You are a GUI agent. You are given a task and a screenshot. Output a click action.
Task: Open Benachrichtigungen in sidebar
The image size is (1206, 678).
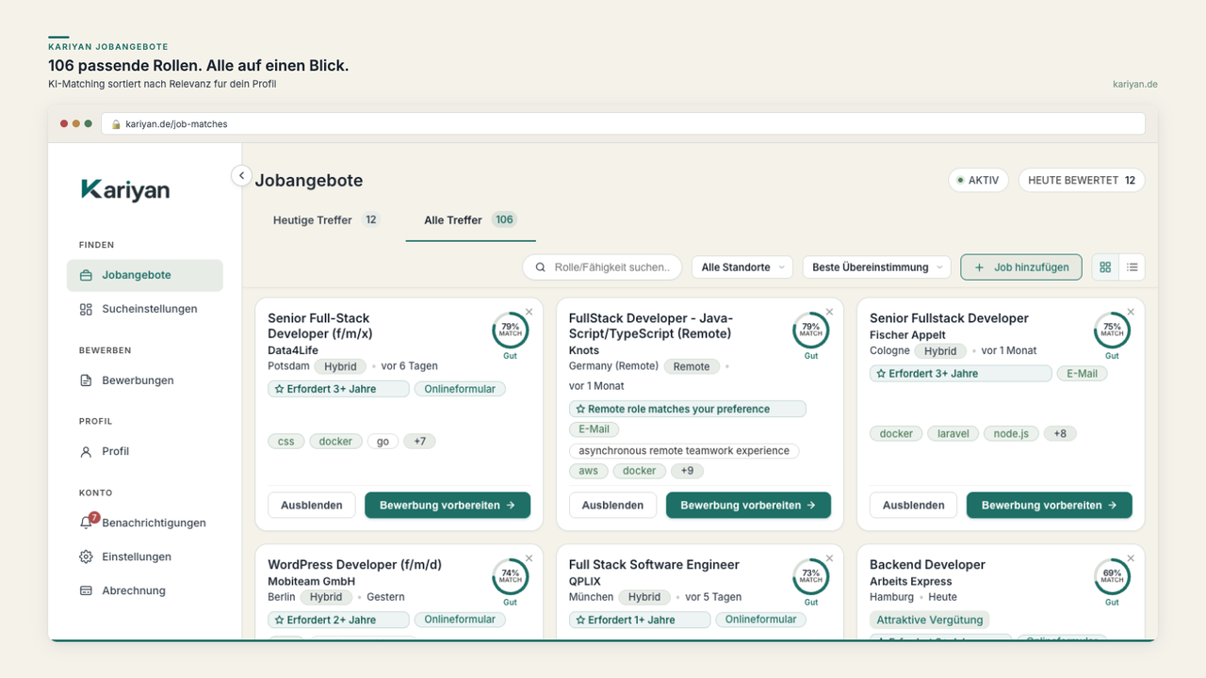click(x=145, y=523)
